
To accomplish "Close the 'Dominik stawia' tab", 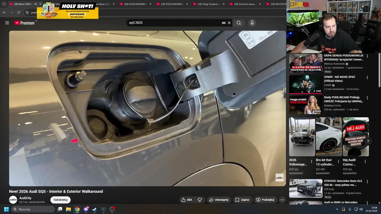I will (260, 4).
